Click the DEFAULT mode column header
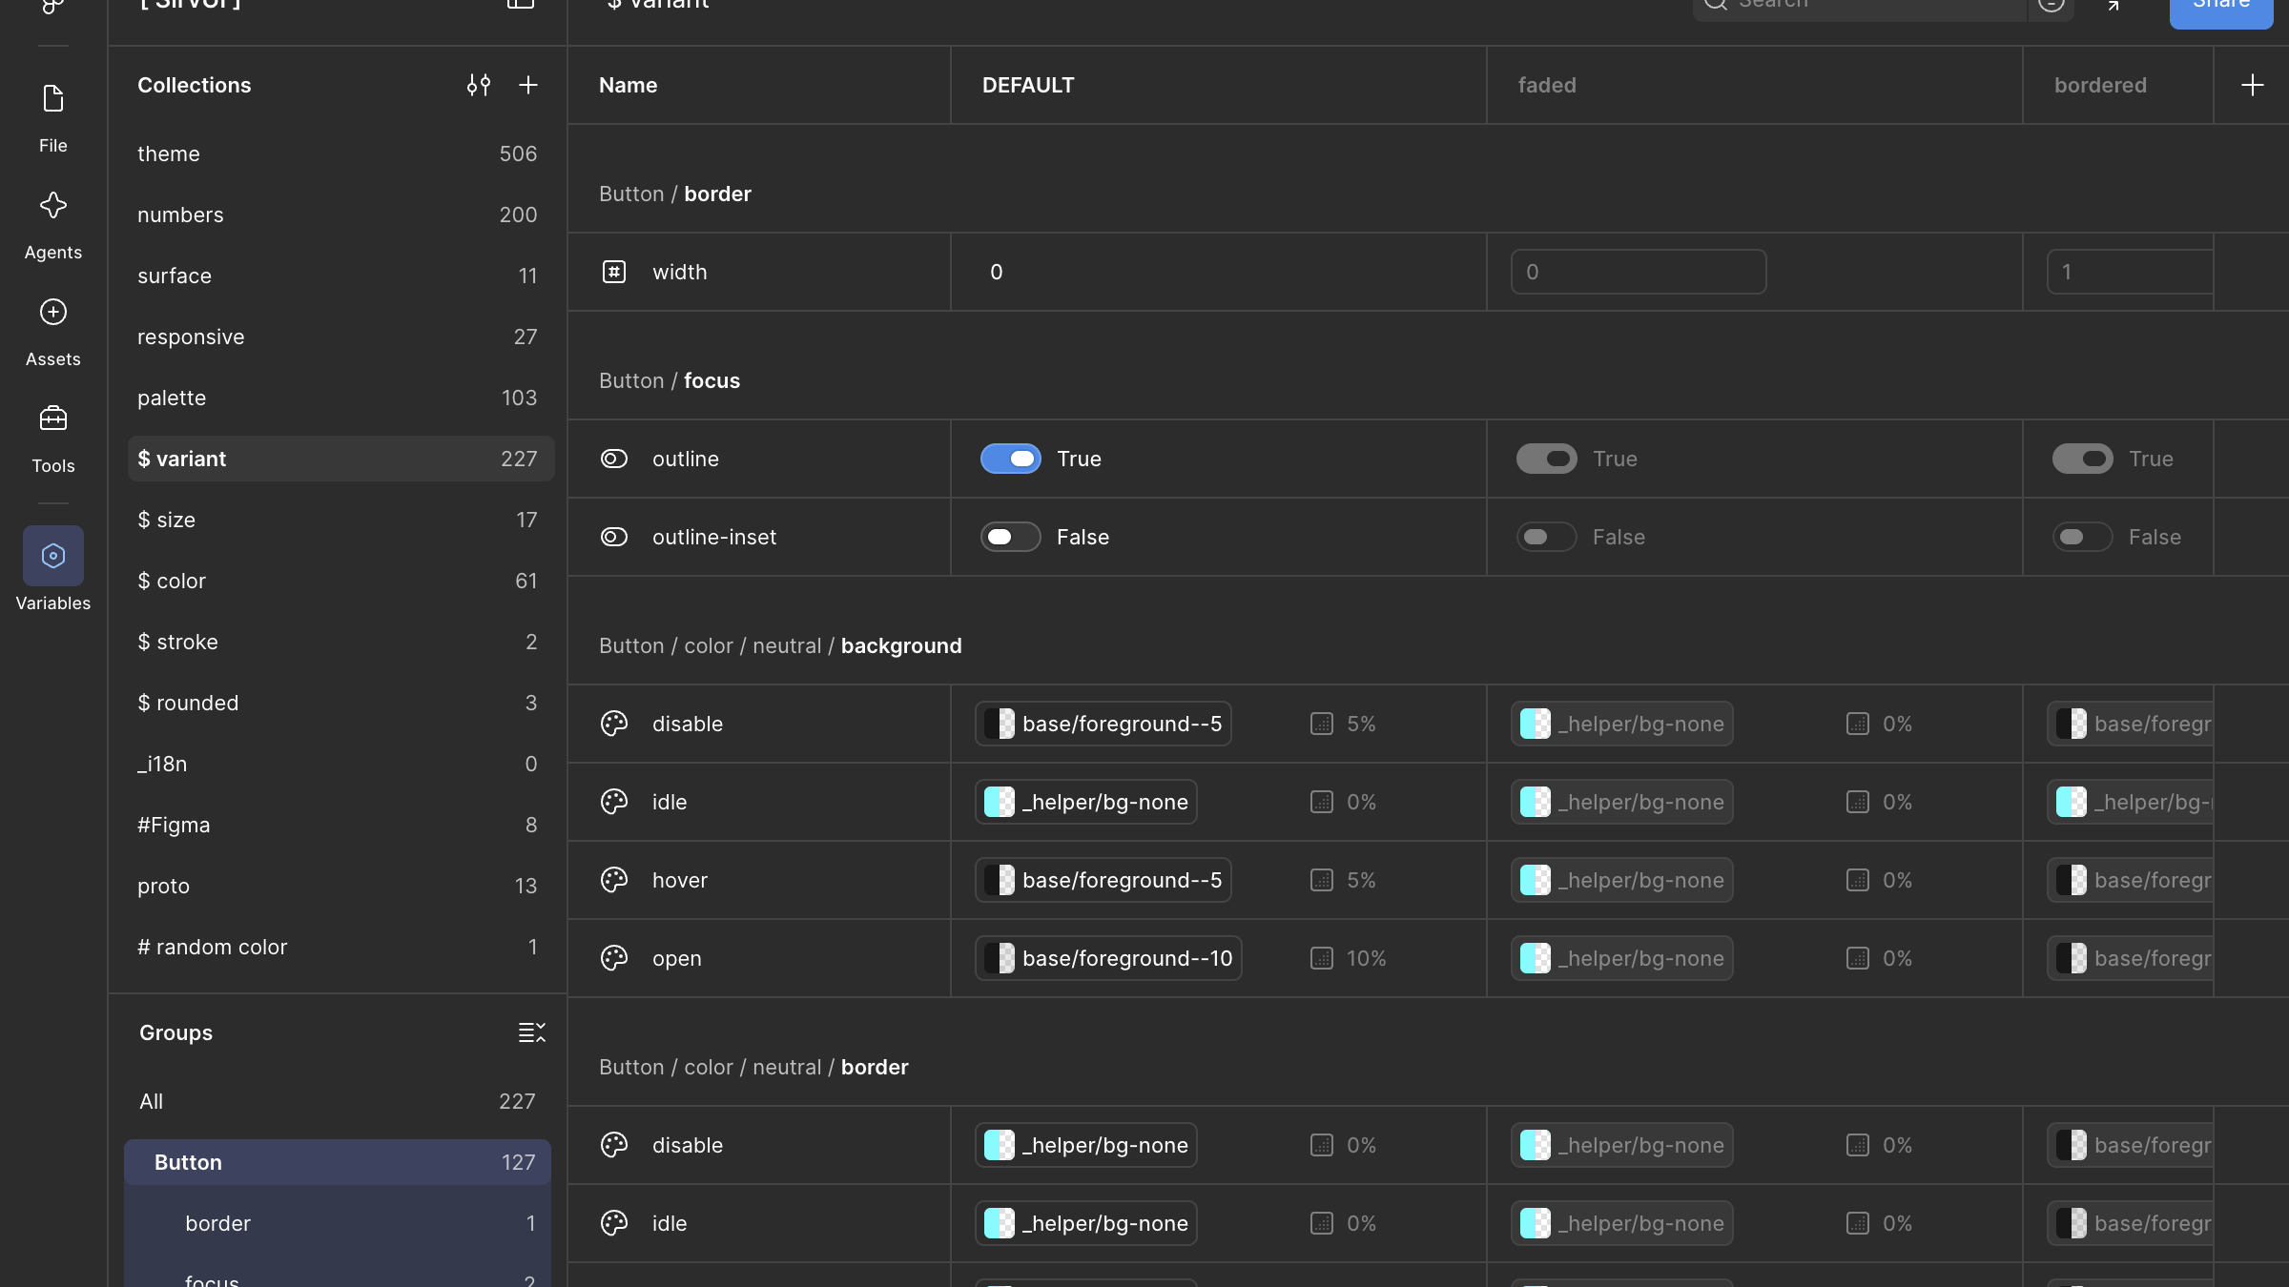 [x=1218, y=85]
